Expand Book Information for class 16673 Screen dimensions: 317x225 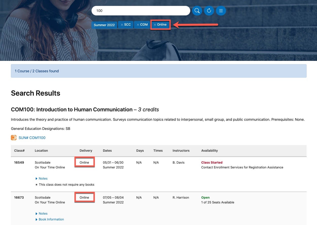[50, 219]
